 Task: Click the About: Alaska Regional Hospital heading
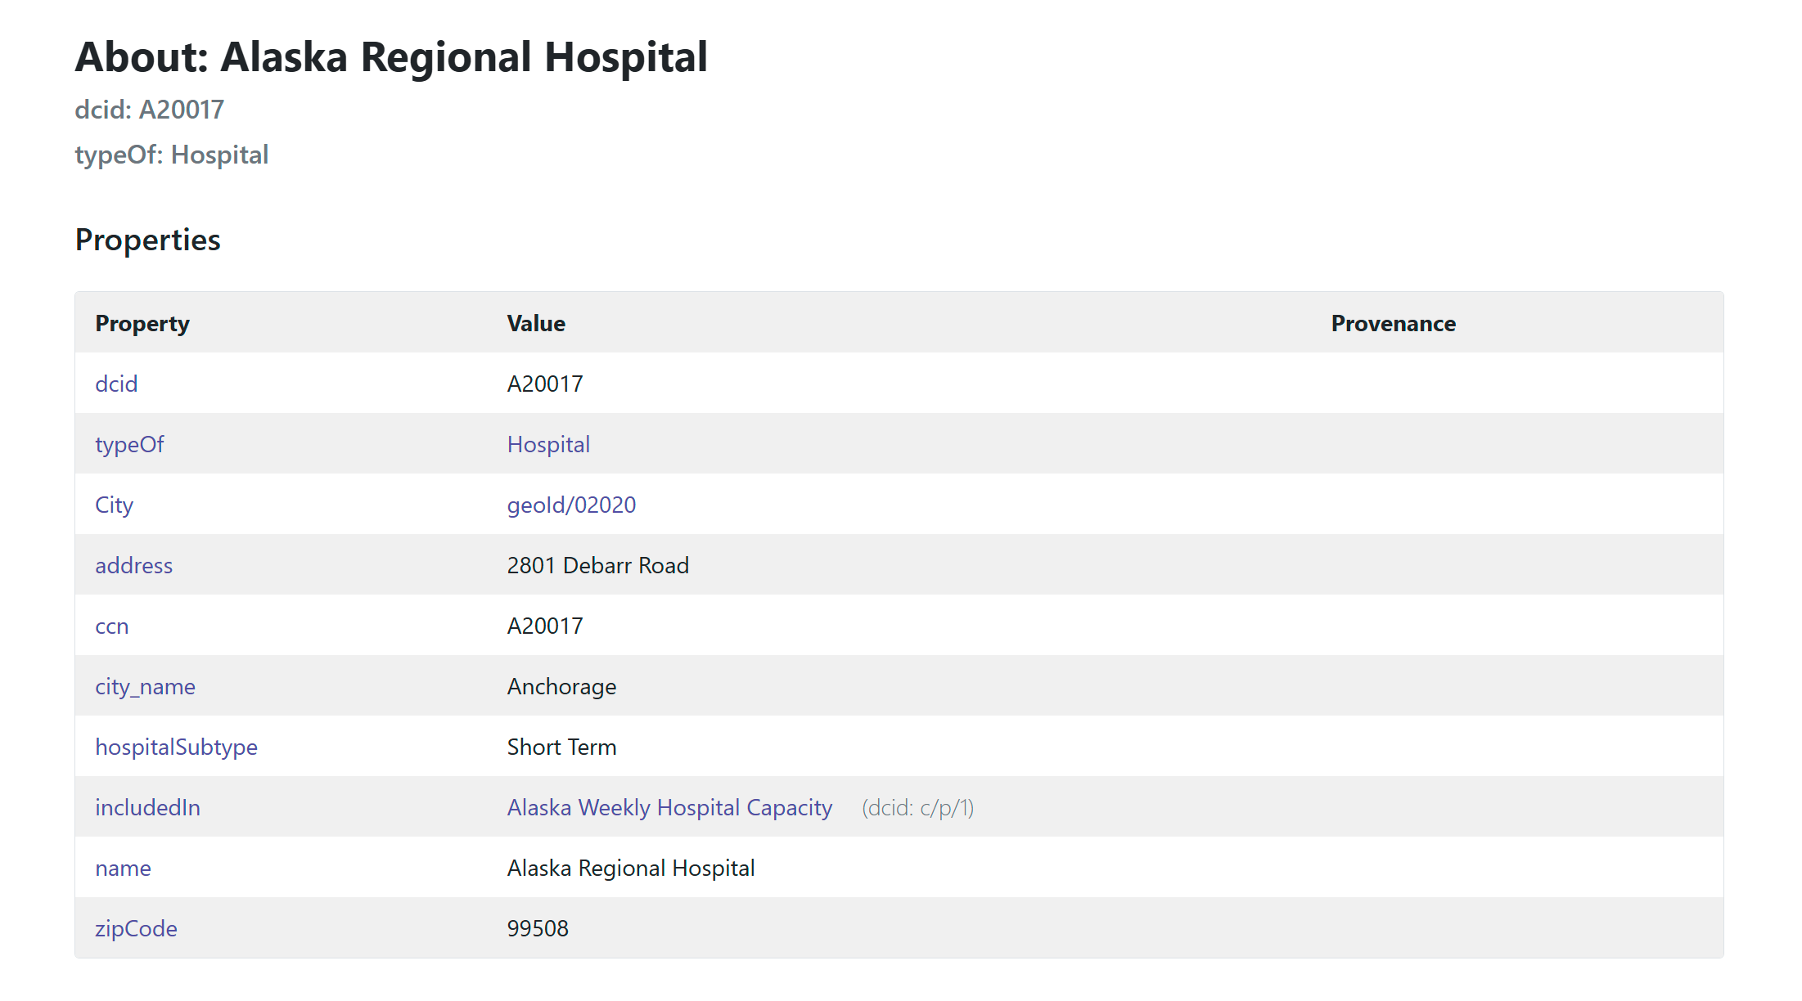391,57
